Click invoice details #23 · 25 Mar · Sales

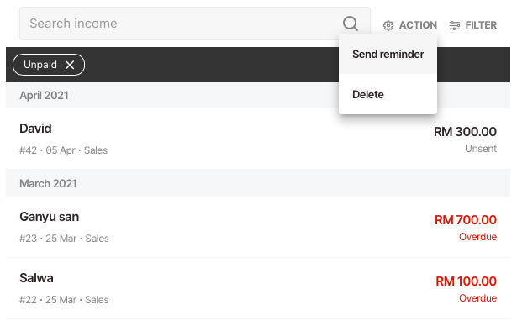64,239
